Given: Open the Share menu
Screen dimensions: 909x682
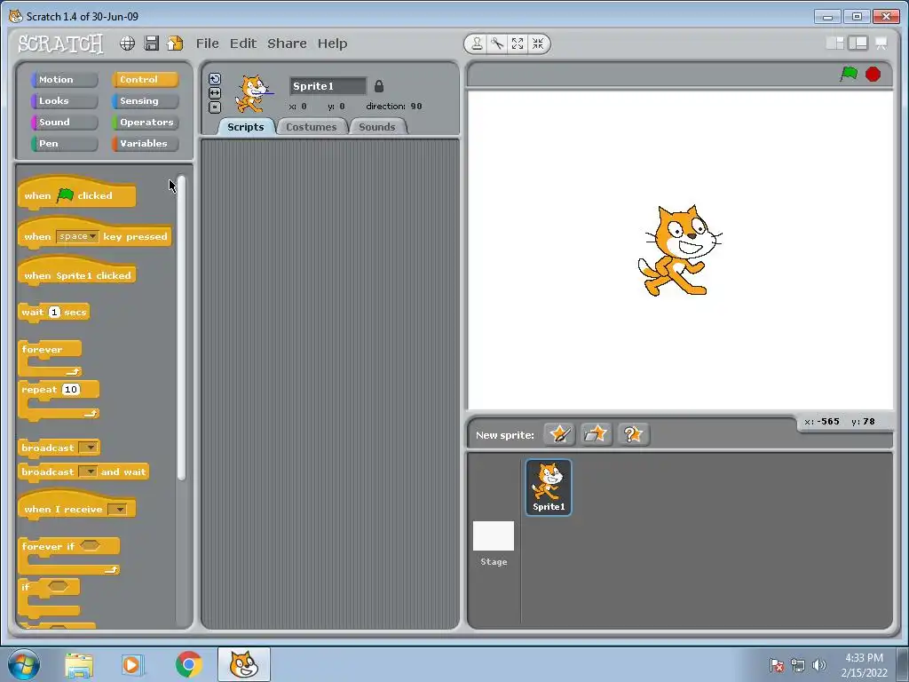Looking at the screenshot, I should coord(287,44).
